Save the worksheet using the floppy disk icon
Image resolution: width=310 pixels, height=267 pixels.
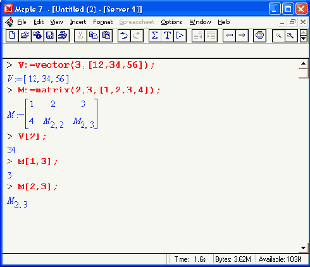tap(50, 35)
